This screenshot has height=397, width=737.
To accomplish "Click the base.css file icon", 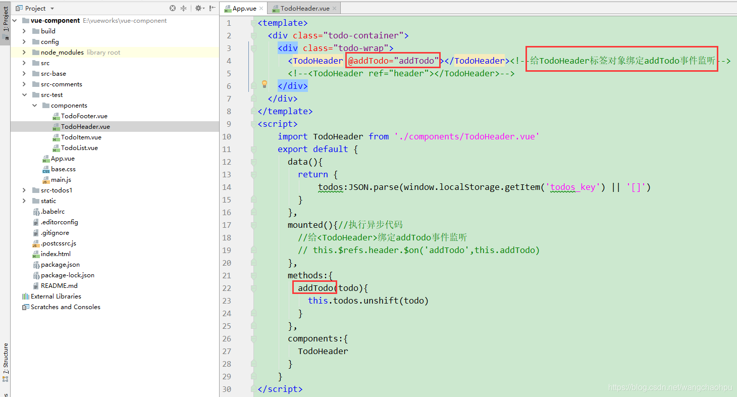I will tap(46, 169).
